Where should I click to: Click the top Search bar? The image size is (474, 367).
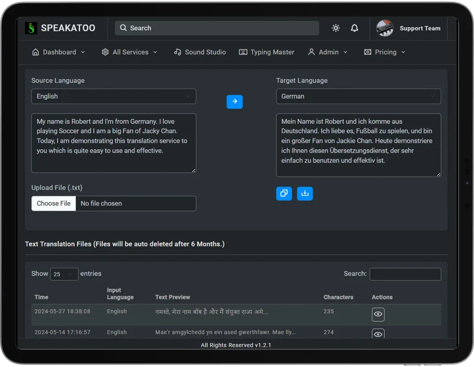[x=217, y=28]
